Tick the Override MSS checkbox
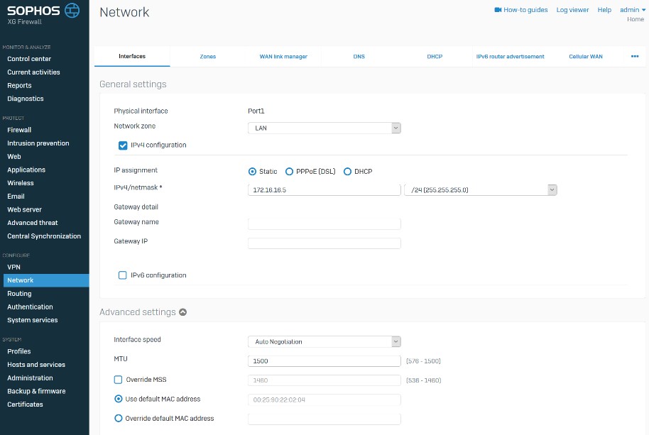The image size is (649, 435). click(x=119, y=380)
